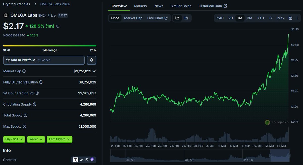Click the $2.17 current price

(13, 26)
